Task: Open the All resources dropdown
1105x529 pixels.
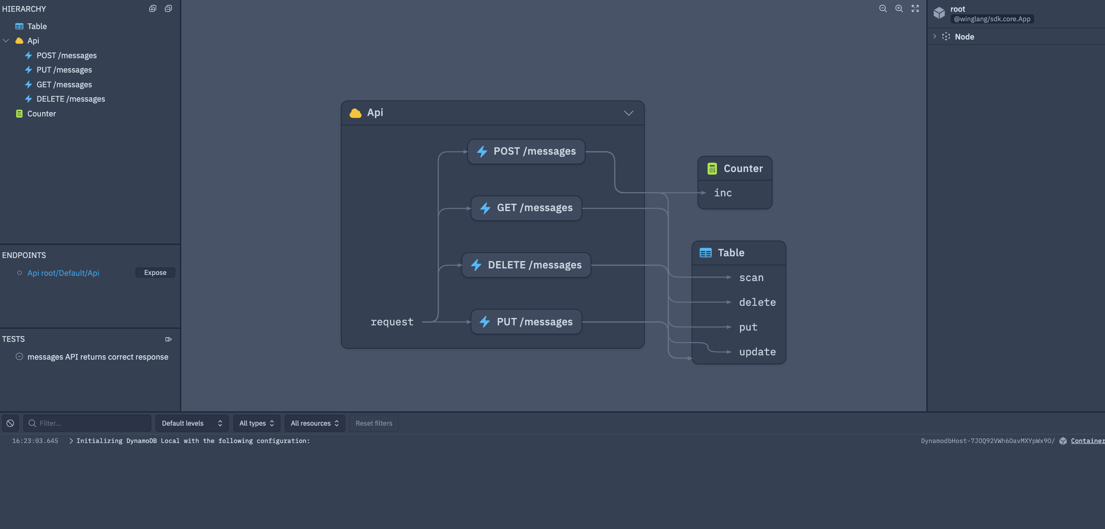Action: click(315, 423)
